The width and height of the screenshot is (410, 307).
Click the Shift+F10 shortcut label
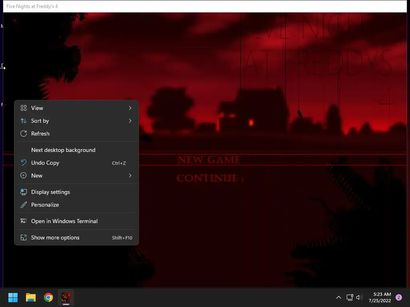coord(122,238)
